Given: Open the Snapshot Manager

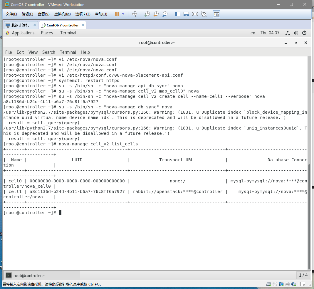Looking at the screenshot, I should 165,14.
